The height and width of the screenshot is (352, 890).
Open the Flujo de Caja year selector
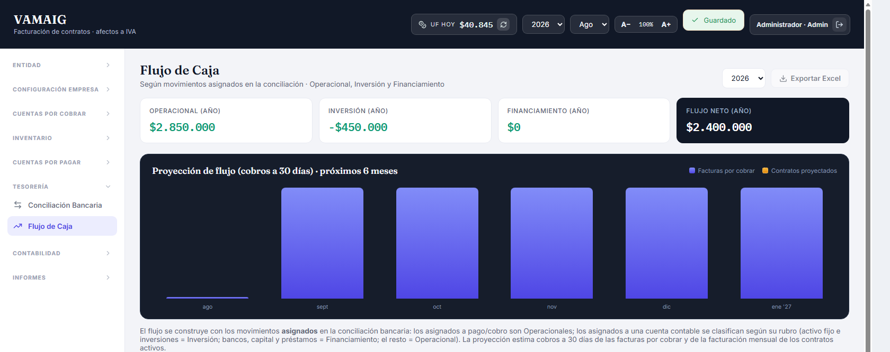coord(744,78)
